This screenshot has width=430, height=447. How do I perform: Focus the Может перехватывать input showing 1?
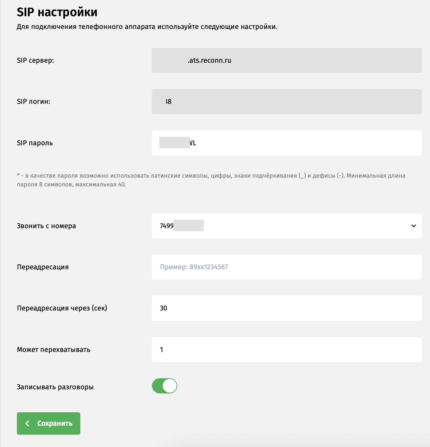coord(286,350)
